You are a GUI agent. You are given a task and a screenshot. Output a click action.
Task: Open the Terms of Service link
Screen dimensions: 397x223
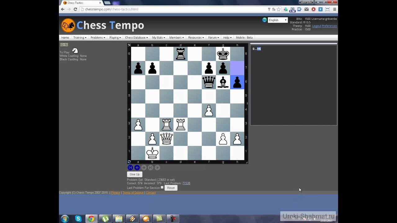pyautogui.click(x=133, y=193)
